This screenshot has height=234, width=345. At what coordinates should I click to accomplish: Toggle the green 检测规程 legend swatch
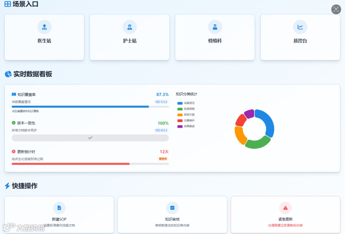point(180,109)
